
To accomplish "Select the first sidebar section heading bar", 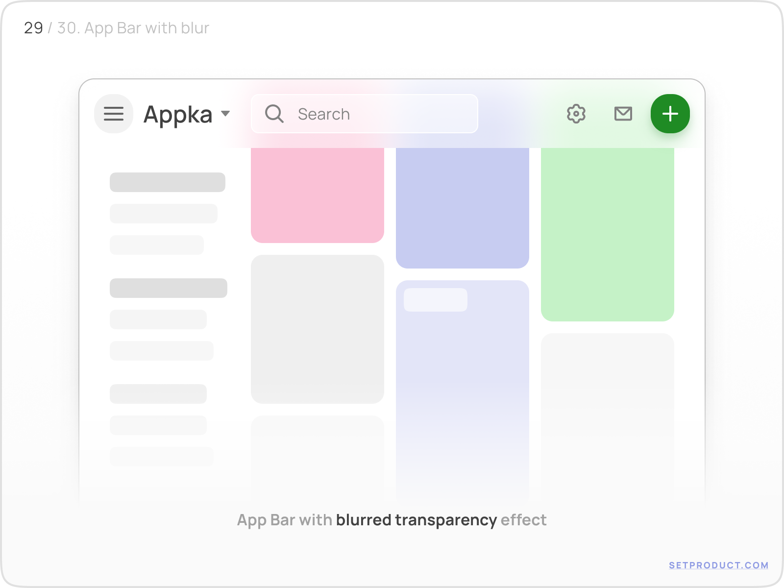I will coord(167,182).
